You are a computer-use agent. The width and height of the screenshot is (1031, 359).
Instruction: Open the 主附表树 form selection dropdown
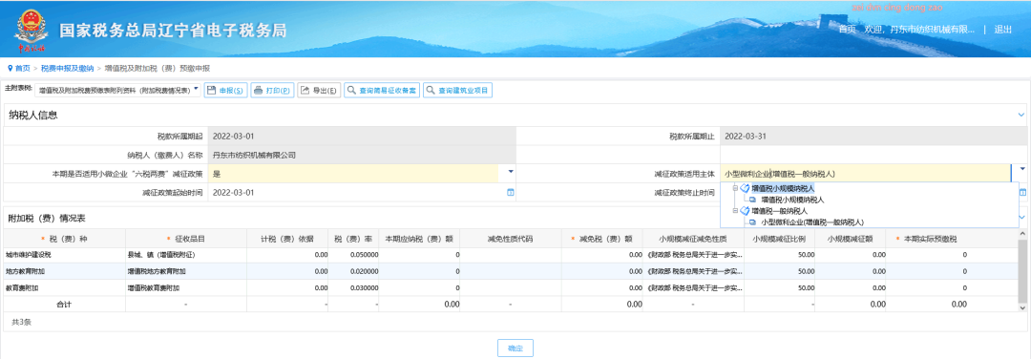(x=118, y=90)
